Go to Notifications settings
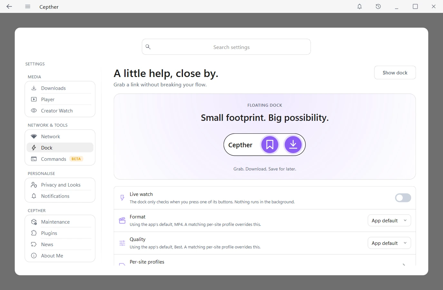443x290 pixels. pyautogui.click(x=60, y=196)
